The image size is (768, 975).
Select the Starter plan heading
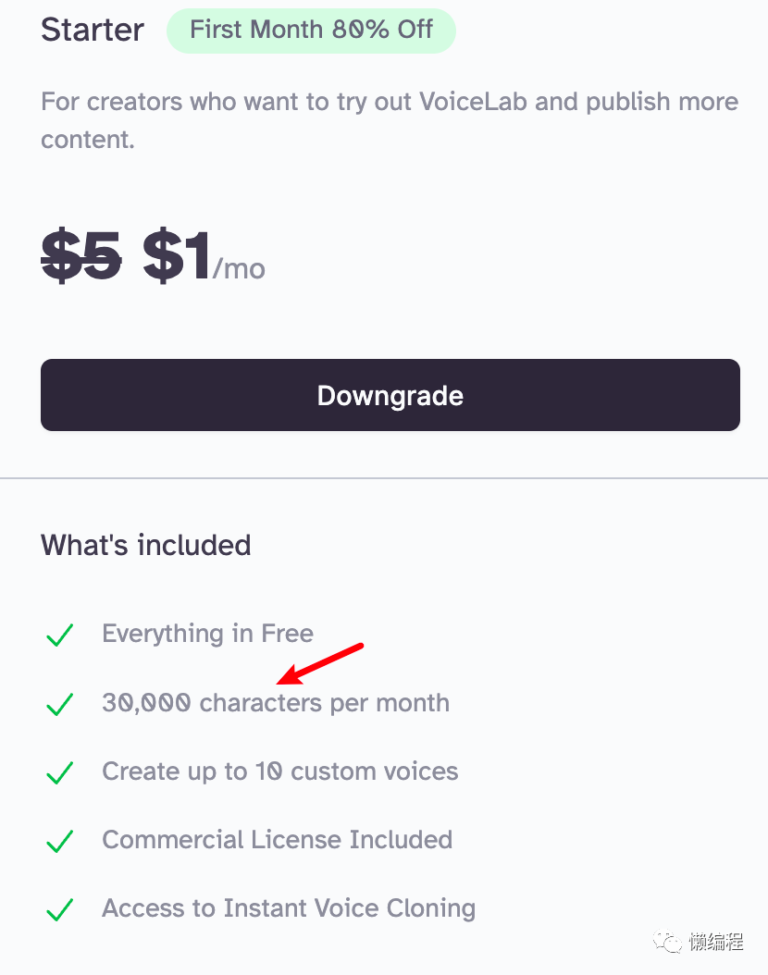tap(93, 30)
